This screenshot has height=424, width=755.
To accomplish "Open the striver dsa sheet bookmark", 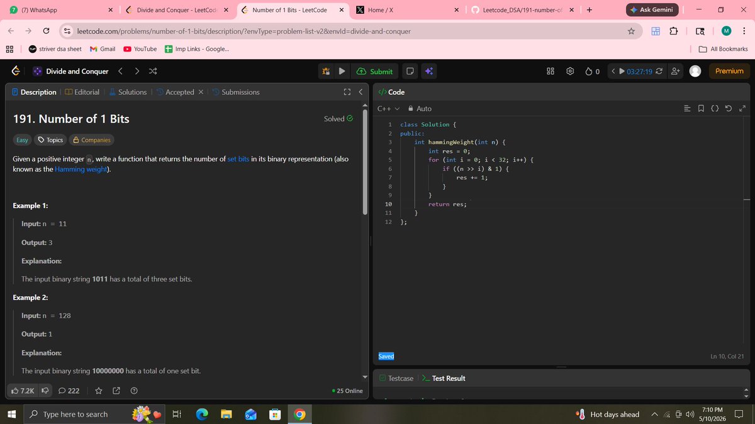I will tap(55, 49).
